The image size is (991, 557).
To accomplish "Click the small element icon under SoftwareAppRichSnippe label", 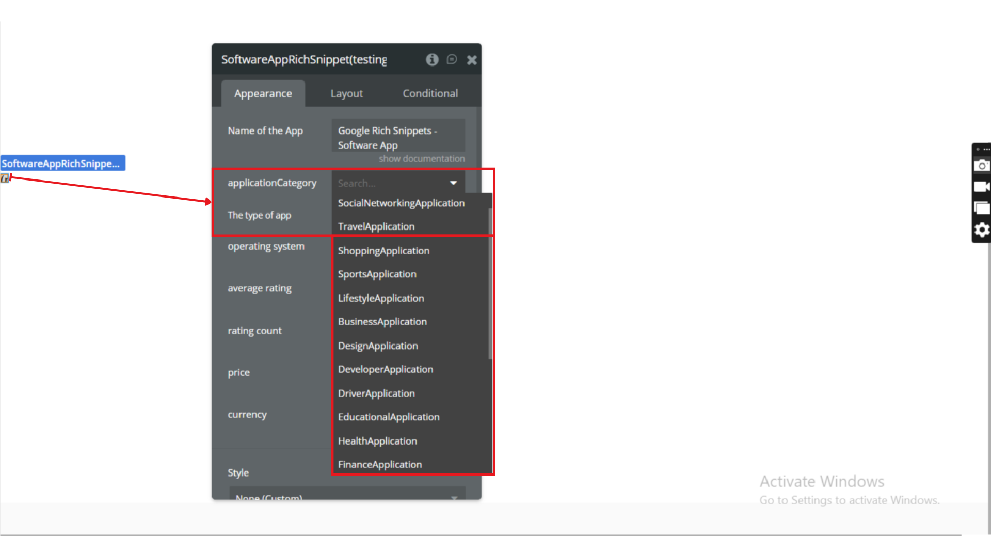I will (5, 178).
